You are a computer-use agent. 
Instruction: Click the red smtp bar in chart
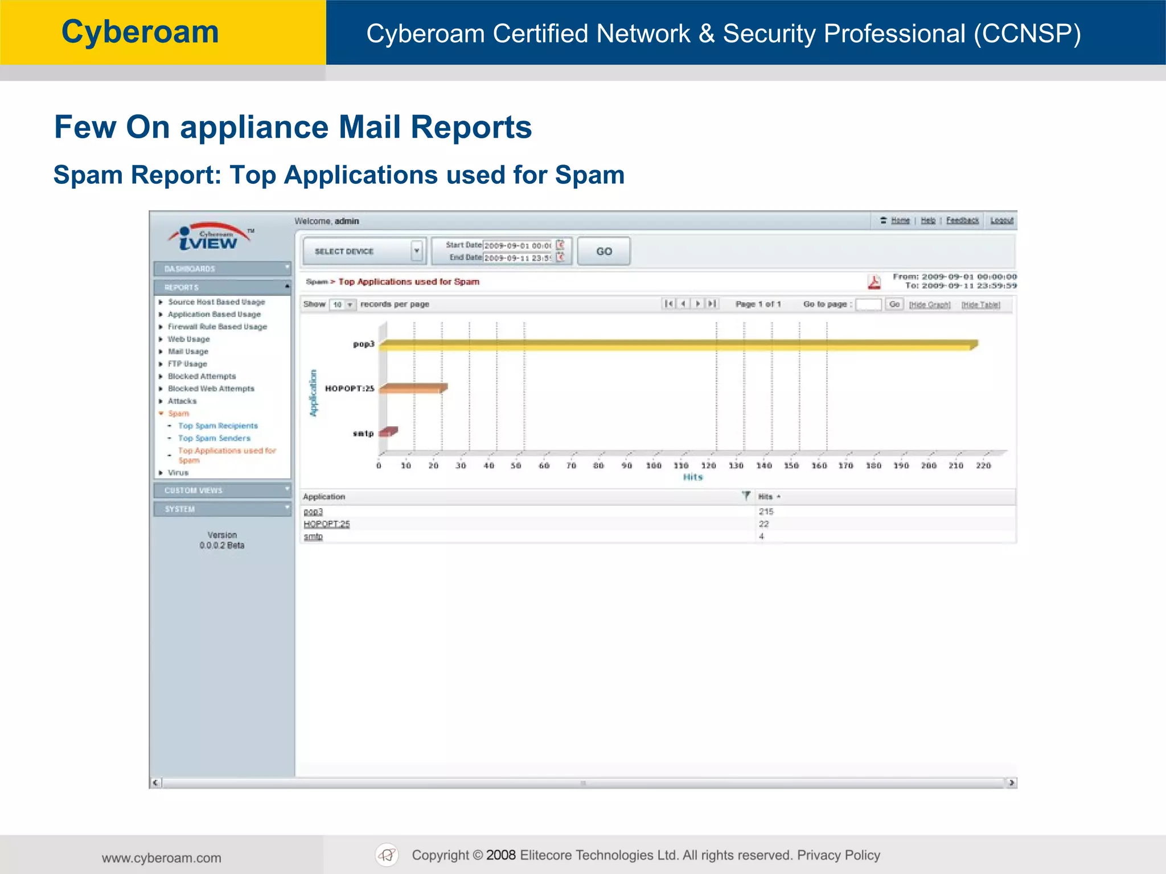click(x=388, y=432)
